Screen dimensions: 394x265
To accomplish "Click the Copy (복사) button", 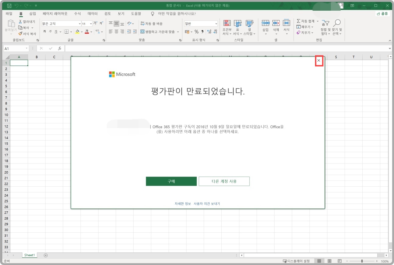I will click(x=24, y=28).
